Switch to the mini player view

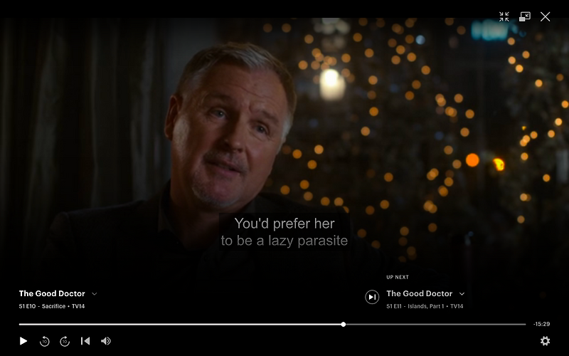coord(525,16)
